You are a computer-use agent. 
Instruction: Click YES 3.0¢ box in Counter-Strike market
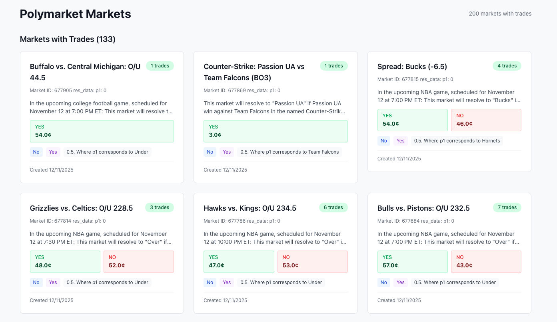point(276,131)
